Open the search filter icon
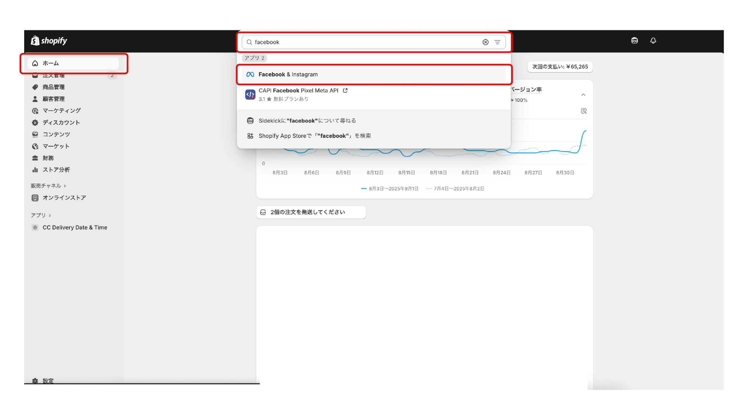This screenshot has width=748, height=420. tap(497, 42)
